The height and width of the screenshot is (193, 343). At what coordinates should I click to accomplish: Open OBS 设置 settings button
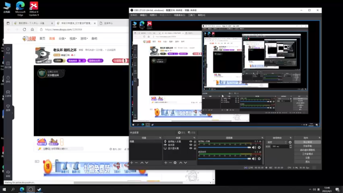[x=307, y=158]
